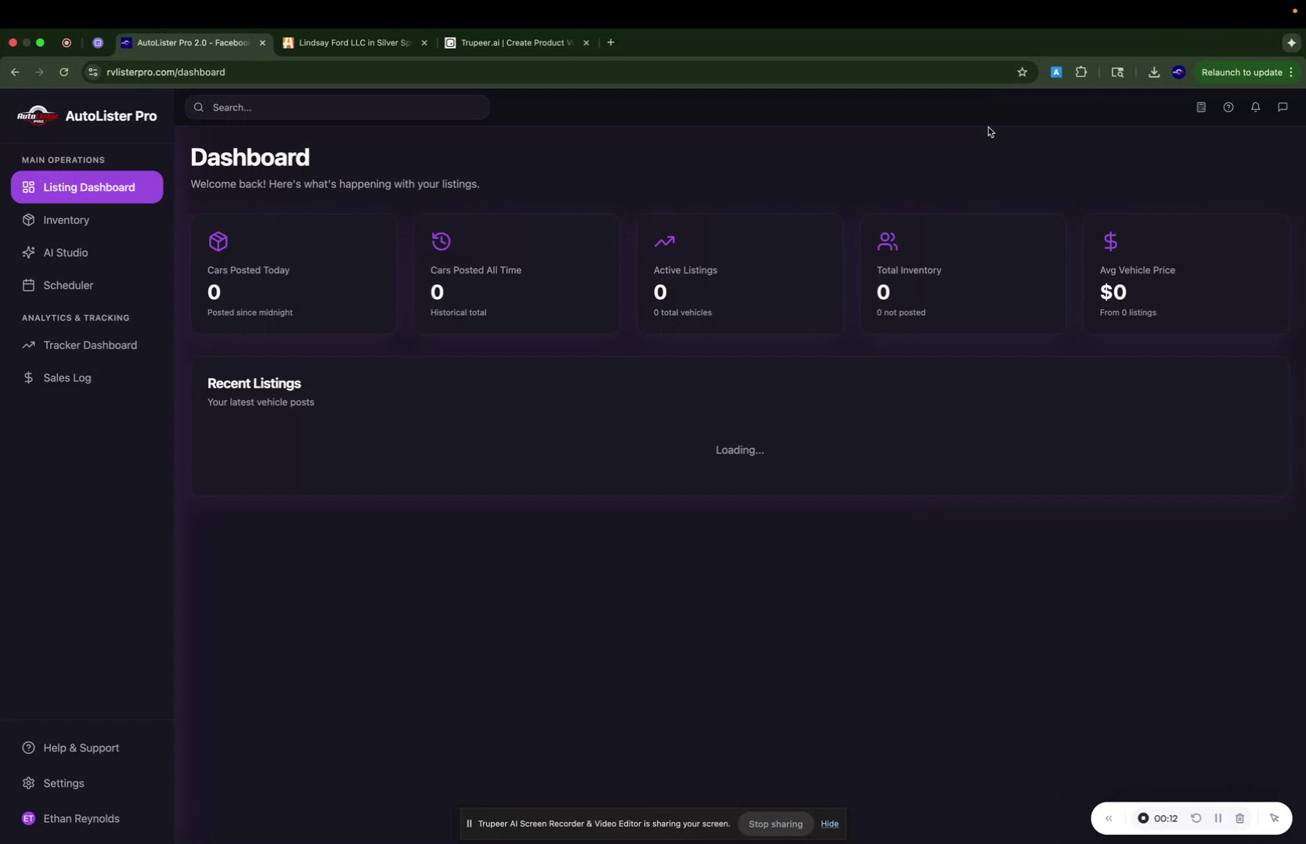
Task: Open the chat feedback icon top right
Action: (1283, 107)
